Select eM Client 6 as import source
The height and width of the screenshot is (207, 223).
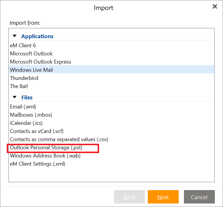[x=111, y=45]
